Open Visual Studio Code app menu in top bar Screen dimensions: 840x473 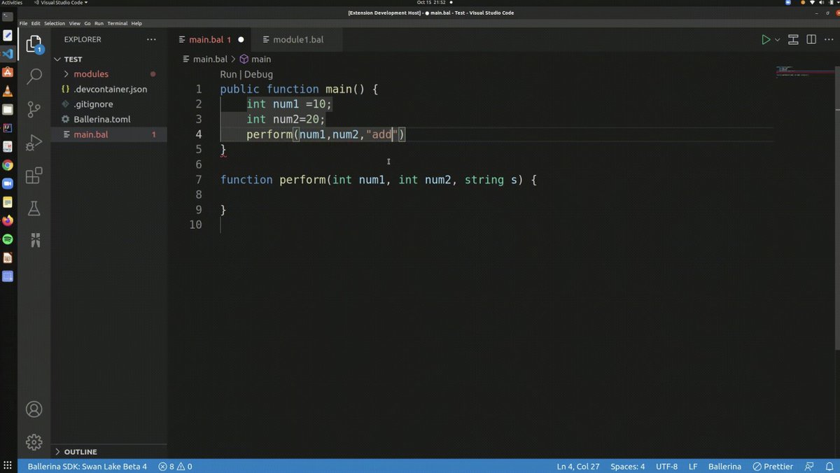pos(62,3)
